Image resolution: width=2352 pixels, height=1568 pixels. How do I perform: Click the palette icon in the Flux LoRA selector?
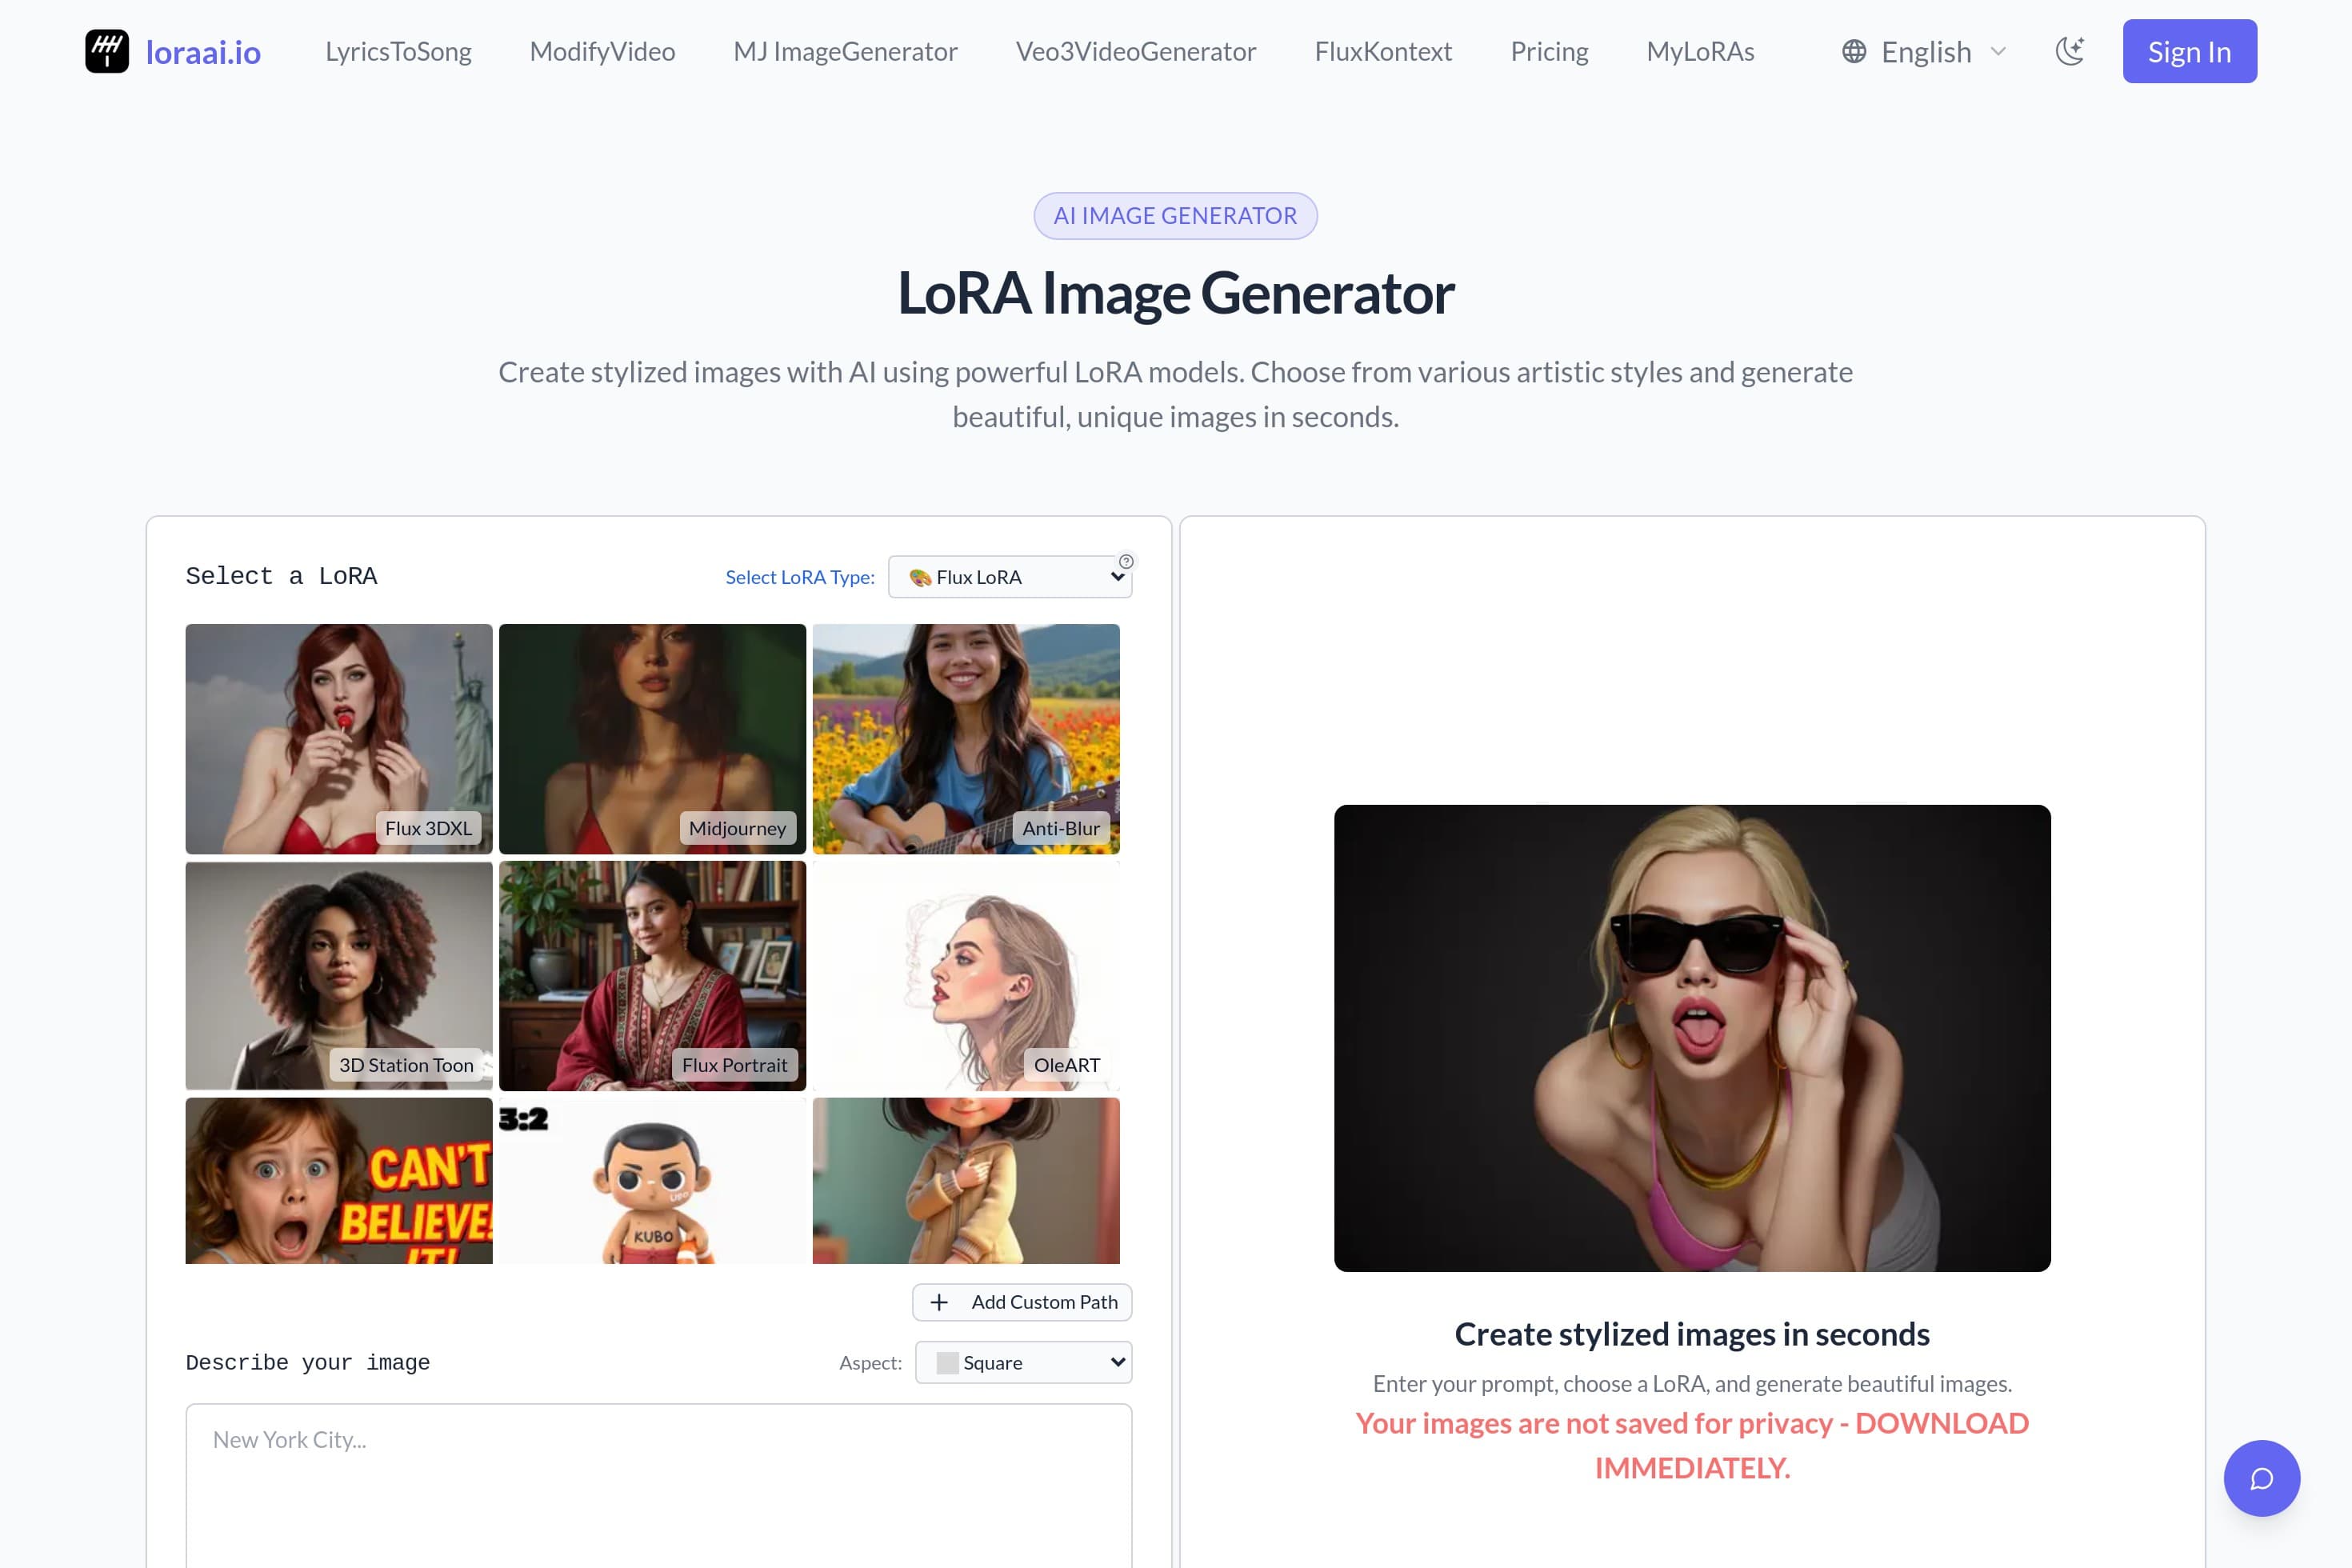coord(920,577)
